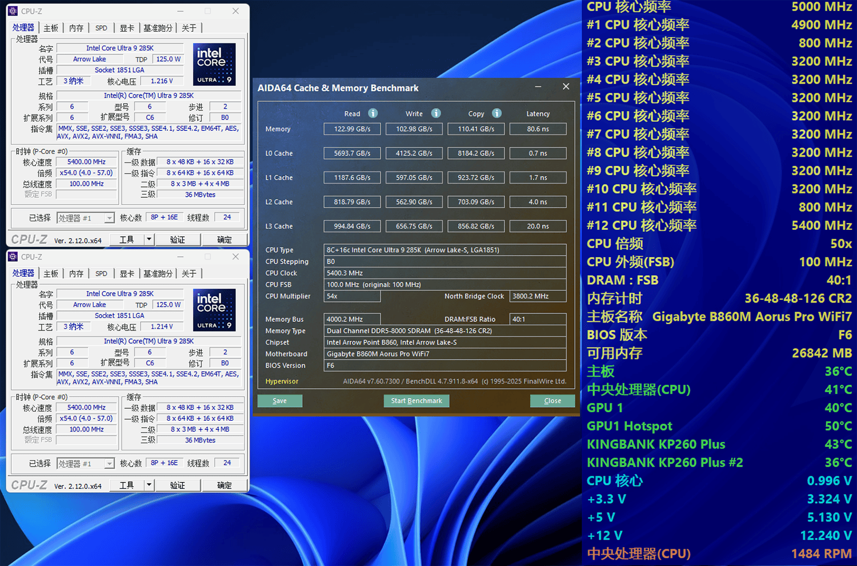Switch to SPD tab in lower CPU-Z
This screenshot has height=566, width=857.
click(101, 274)
